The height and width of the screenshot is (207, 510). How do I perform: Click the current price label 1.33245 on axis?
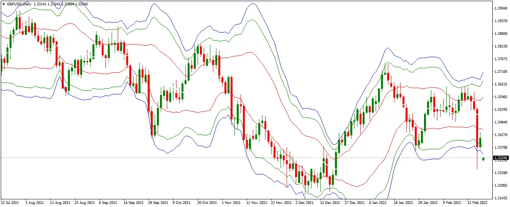pos(502,158)
